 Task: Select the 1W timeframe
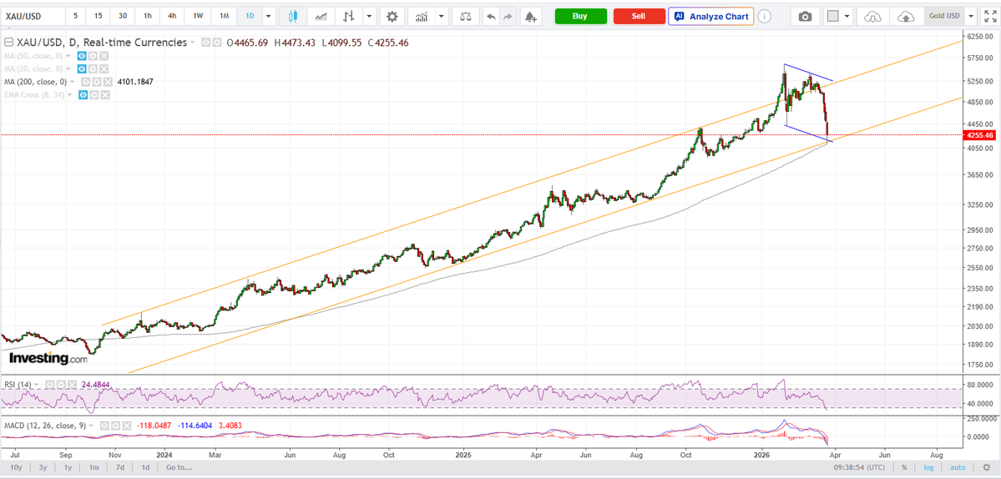coord(198,16)
